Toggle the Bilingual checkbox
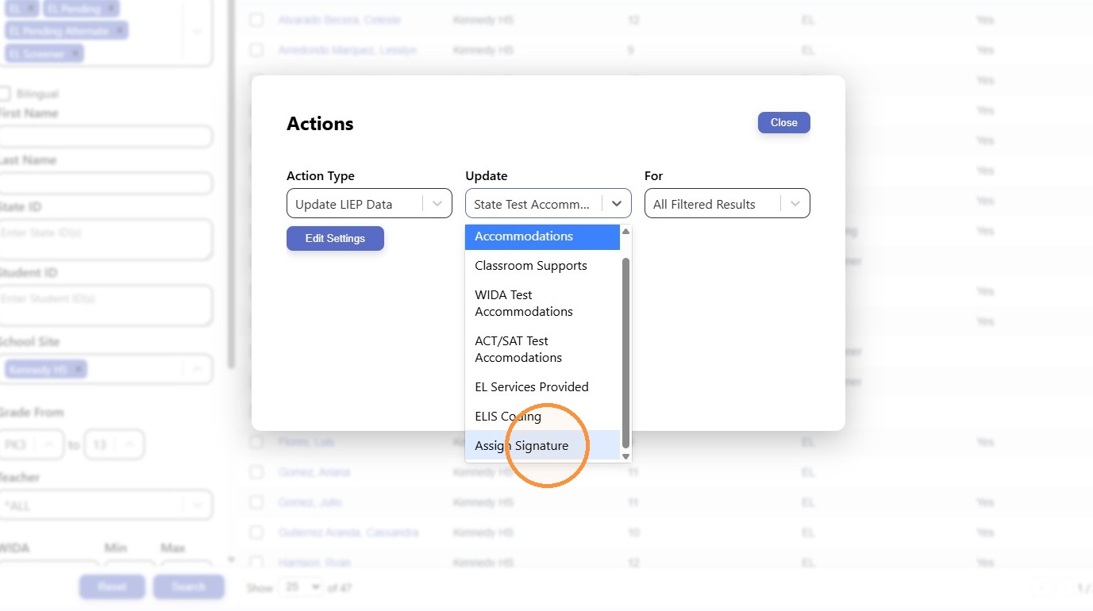 pos(5,94)
